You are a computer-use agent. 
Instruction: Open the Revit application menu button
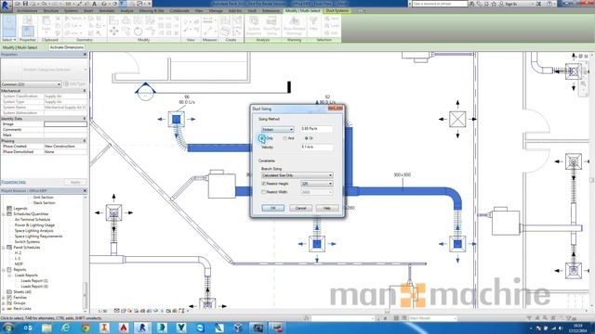[x=6, y=6]
